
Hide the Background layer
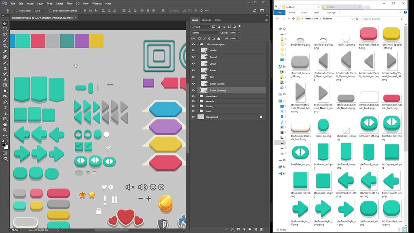click(194, 117)
